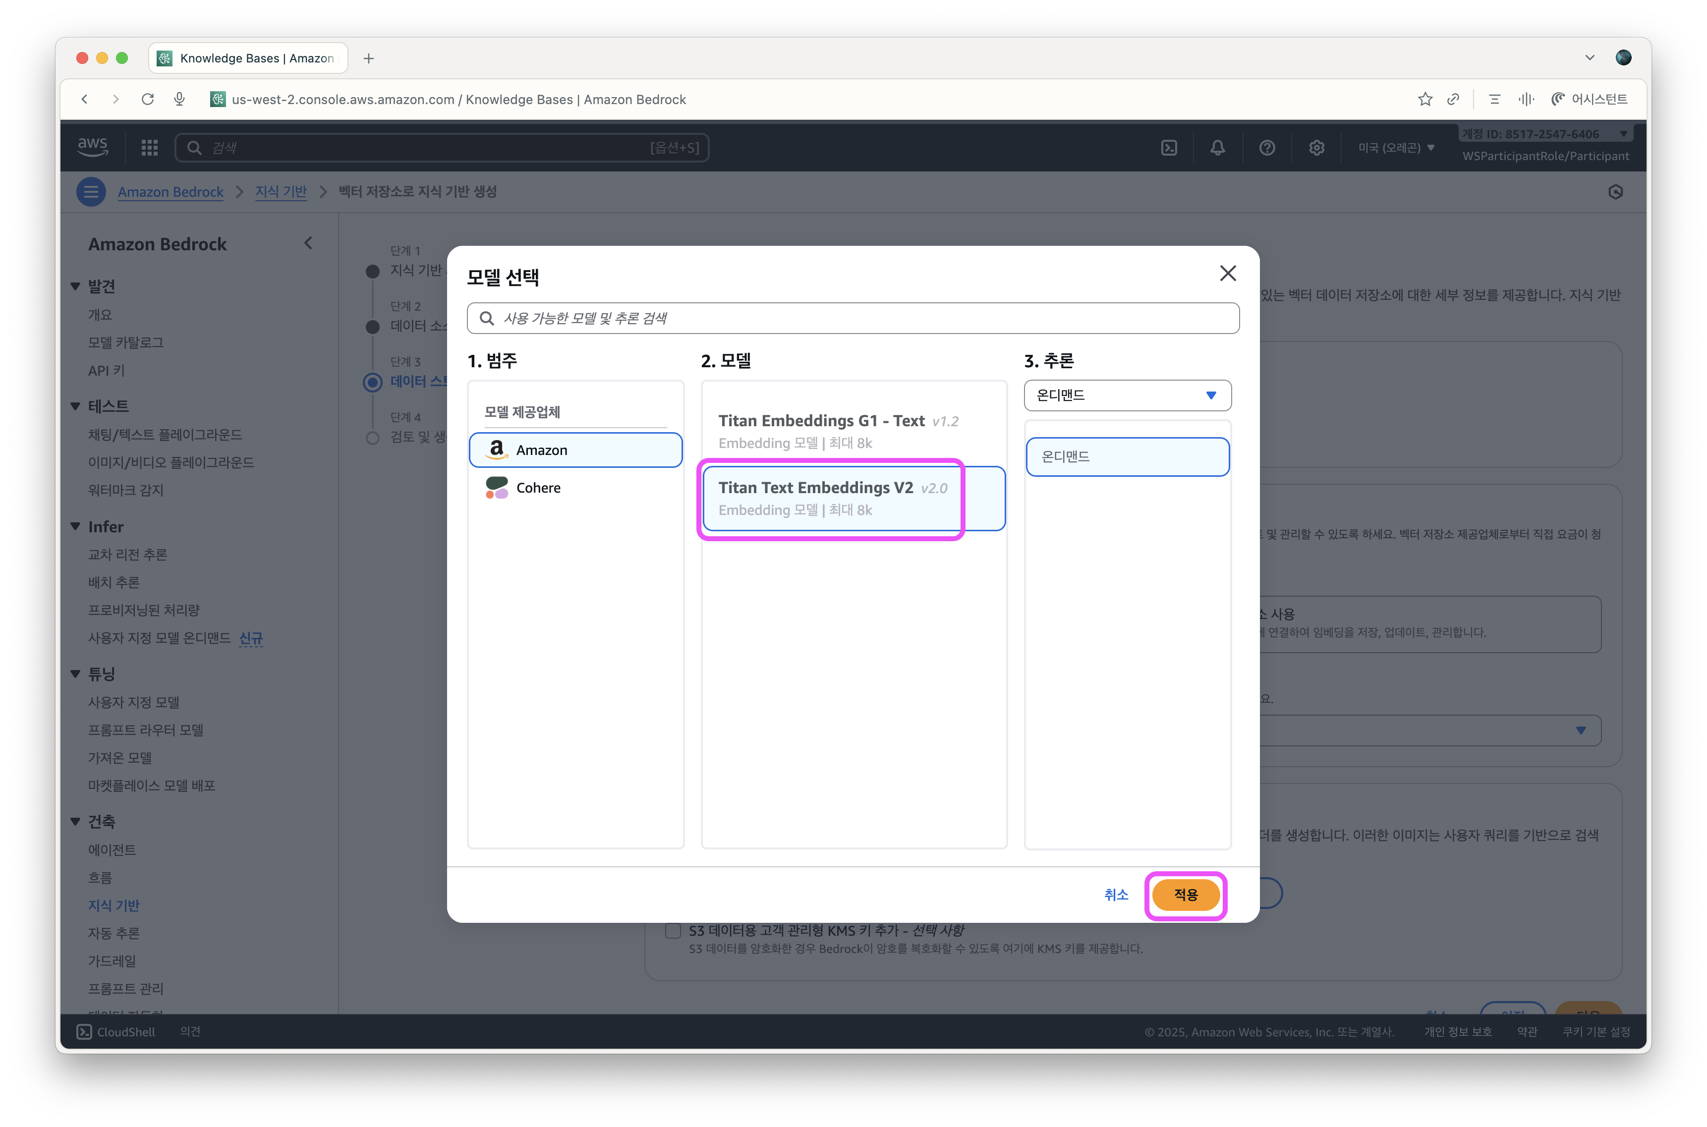Viewport: 1707px width, 1127px height.
Task: Open 워터마크 감지 in the sidebar
Action: [126, 490]
